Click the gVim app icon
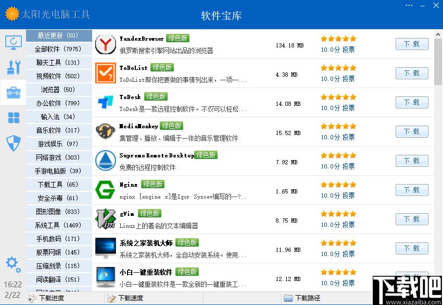Viewport: 443px width, 305px height. (x=105, y=219)
